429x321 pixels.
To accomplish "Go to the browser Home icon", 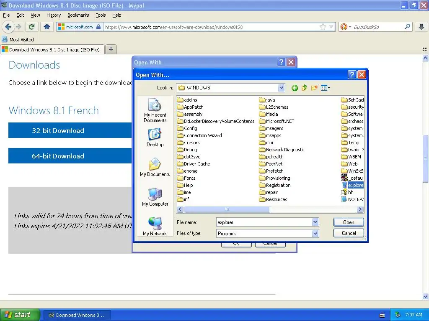I will tap(47, 27).
